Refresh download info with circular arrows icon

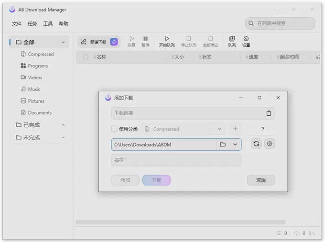tap(256, 143)
